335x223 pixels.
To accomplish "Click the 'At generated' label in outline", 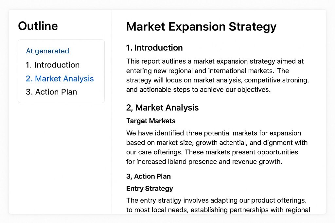I will point(47,51).
